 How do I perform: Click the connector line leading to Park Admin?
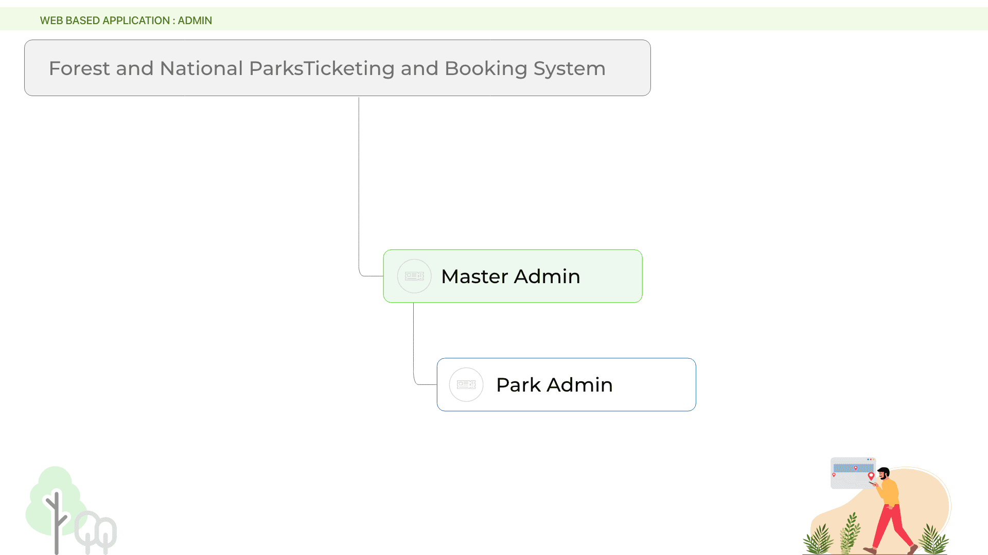point(414,344)
